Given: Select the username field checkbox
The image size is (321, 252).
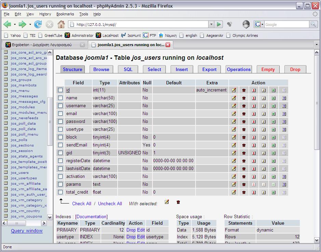Looking at the screenshot, I should [60, 106].
